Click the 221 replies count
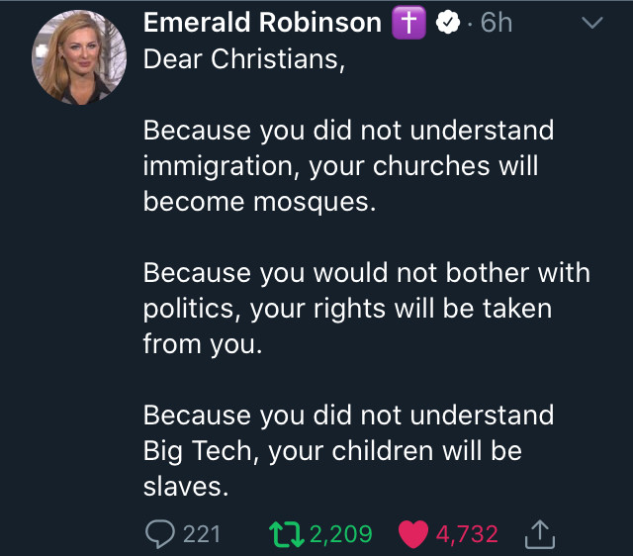The image size is (633, 556). coord(202,534)
